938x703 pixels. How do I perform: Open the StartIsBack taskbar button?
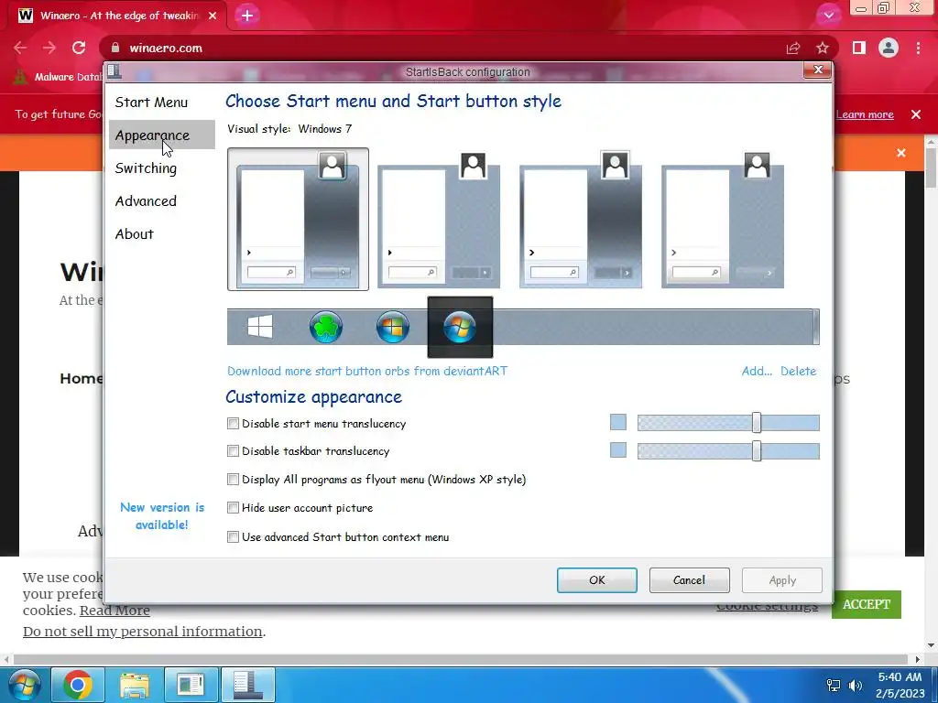(x=248, y=685)
